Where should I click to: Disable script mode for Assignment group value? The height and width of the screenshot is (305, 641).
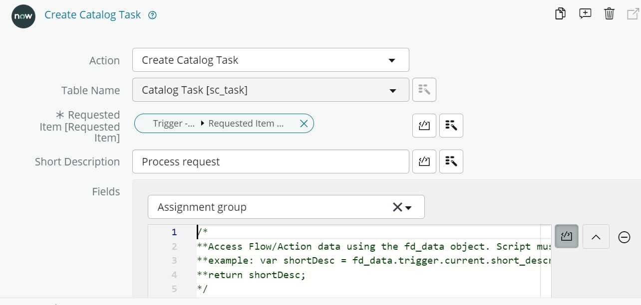[566, 236]
